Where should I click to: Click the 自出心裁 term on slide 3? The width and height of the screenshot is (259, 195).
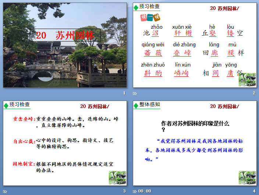point(24,141)
